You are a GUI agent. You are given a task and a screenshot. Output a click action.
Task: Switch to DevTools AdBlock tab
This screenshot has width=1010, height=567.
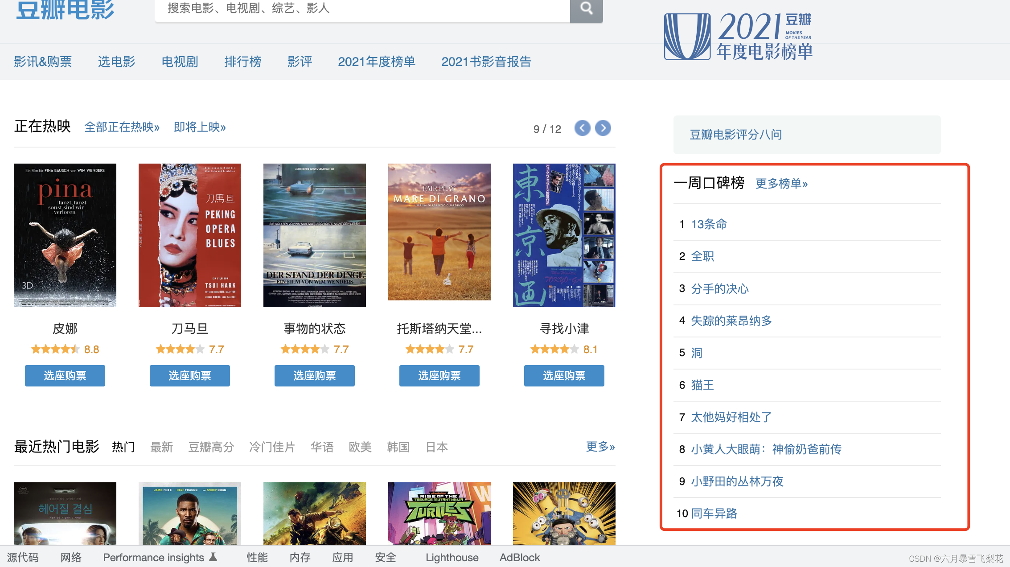coord(520,558)
